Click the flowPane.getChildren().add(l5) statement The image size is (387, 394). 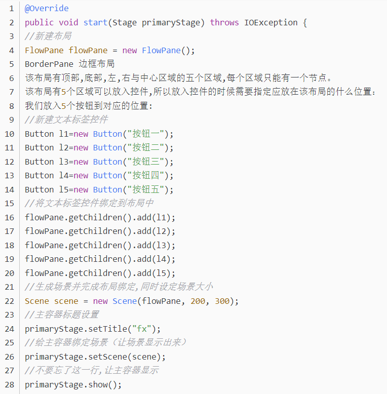(100, 273)
